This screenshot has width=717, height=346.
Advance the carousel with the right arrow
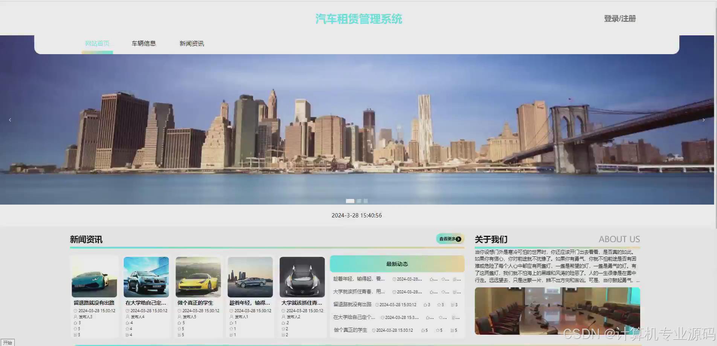[x=703, y=120]
